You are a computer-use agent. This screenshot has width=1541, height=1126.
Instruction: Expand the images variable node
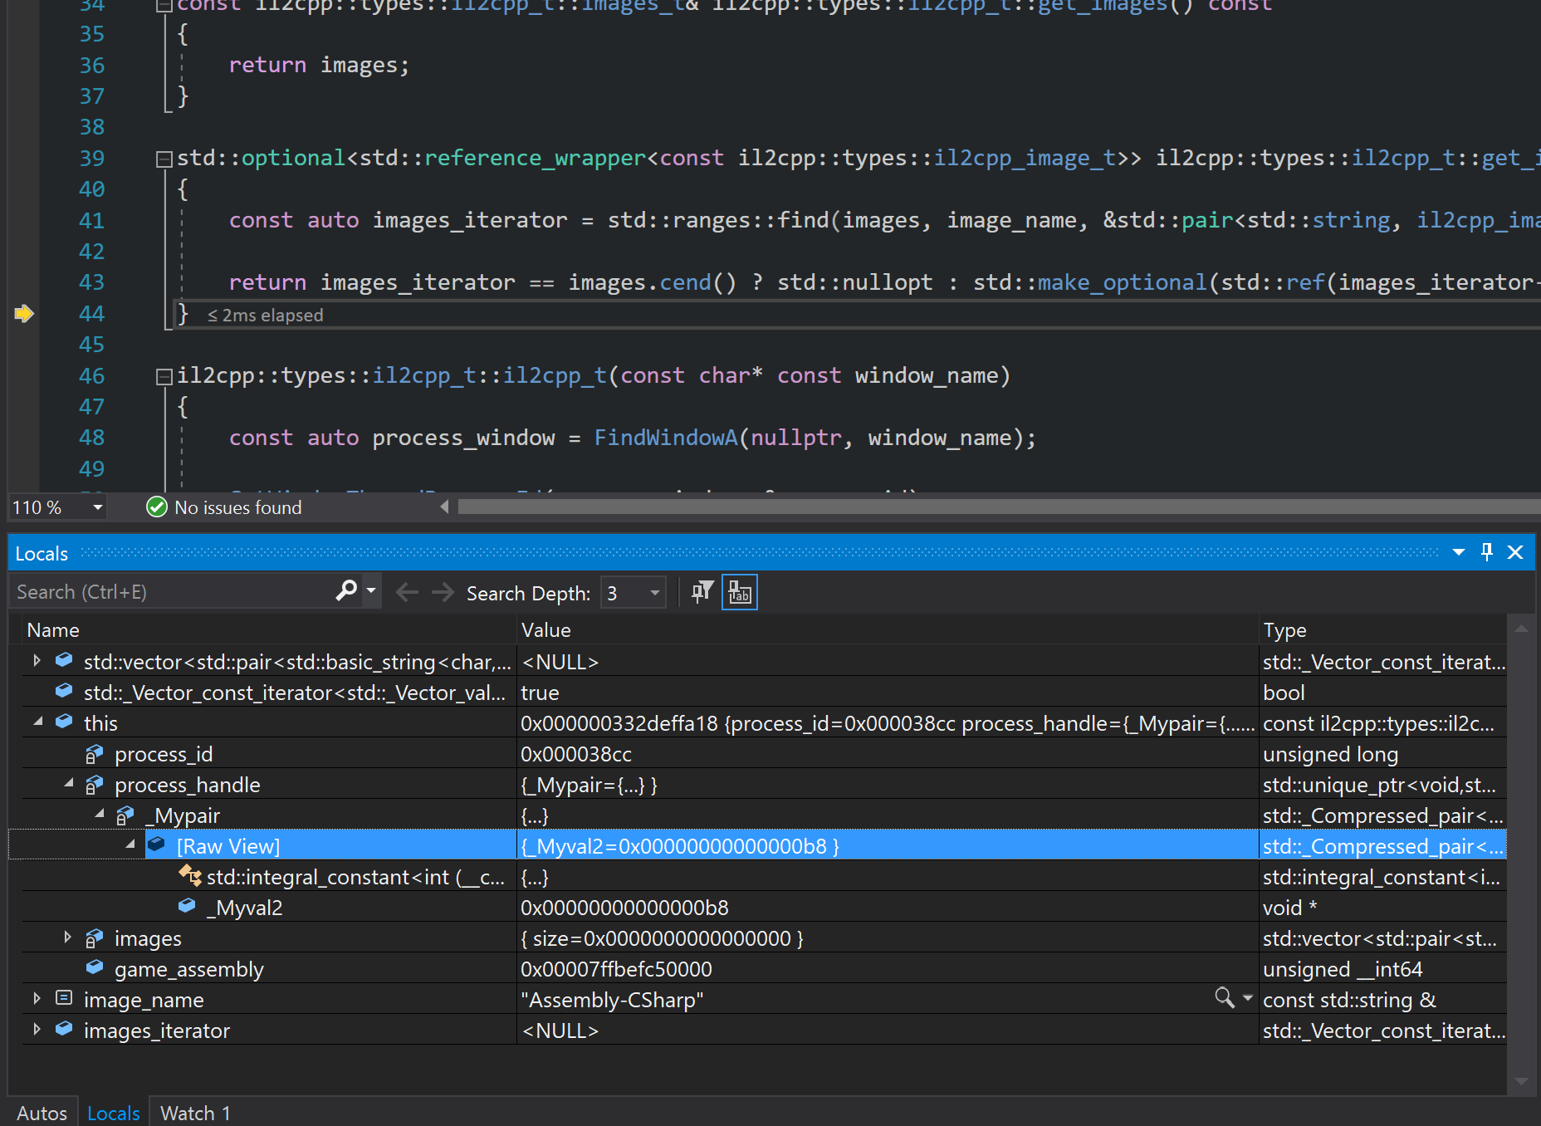pos(67,938)
